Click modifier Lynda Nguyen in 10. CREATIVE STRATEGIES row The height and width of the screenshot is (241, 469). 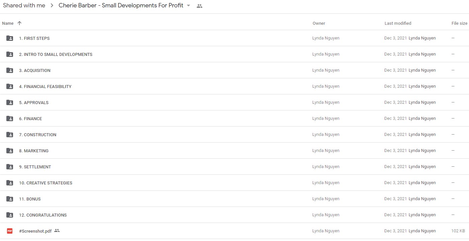[422, 183]
